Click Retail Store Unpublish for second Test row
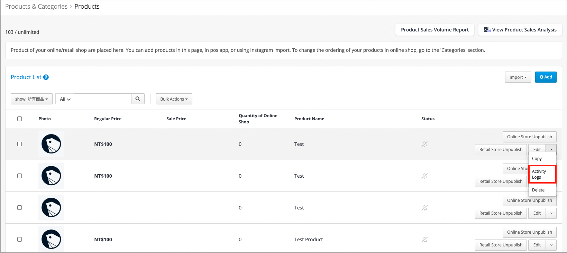Viewport: 567px width, 253px height. [x=501, y=181]
